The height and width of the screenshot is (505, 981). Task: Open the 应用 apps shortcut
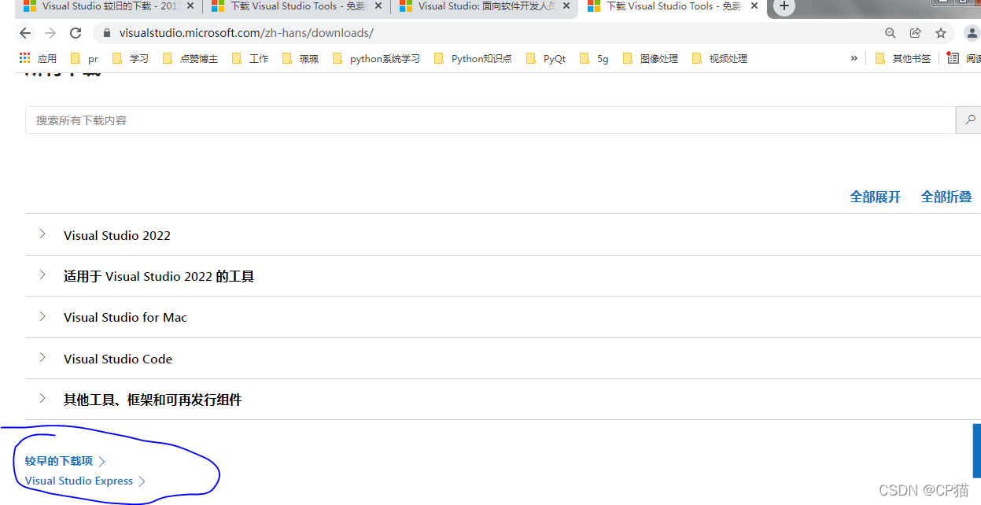(x=38, y=58)
